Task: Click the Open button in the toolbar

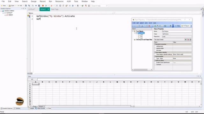Action: pyautogui.click(x=11, y=6)
